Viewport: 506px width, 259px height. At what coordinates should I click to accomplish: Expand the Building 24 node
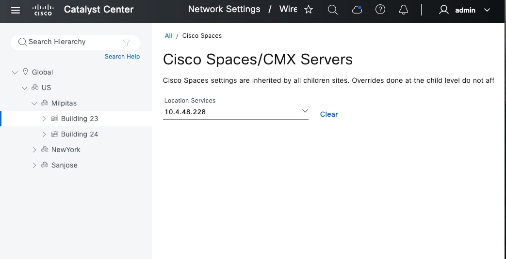tap(44, 134)
